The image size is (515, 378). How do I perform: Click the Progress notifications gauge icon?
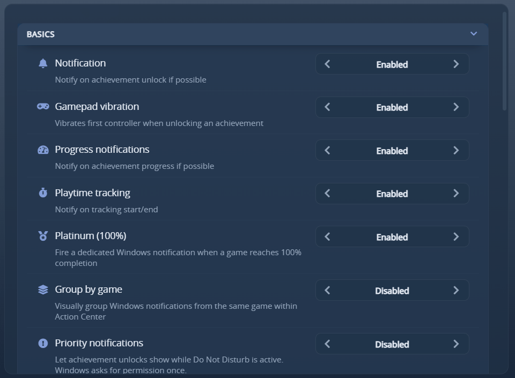[x=43, y=150]
